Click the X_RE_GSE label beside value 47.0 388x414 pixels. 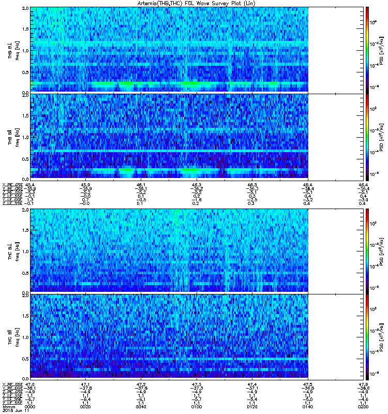coord(12,385)
